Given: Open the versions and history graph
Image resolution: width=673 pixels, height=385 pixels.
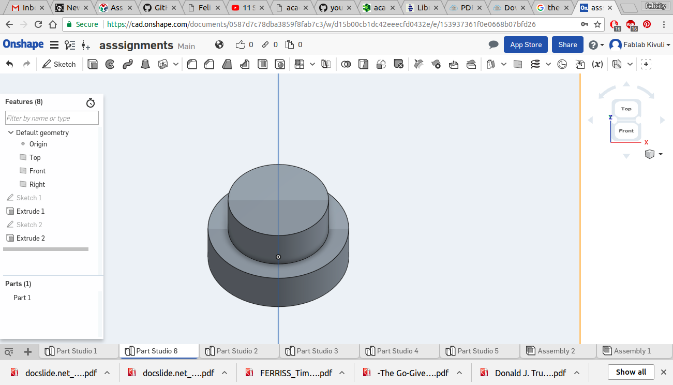Looking at the screenshot, I should click(x=70, y=45).
